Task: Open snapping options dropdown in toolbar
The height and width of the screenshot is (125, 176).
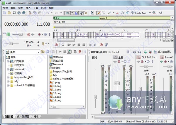Action: (72, 13)
